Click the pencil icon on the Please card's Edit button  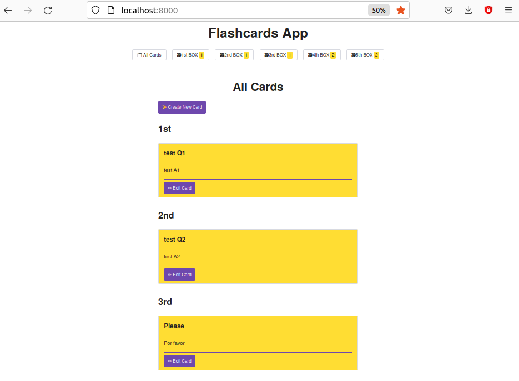(x=168, y=361)
